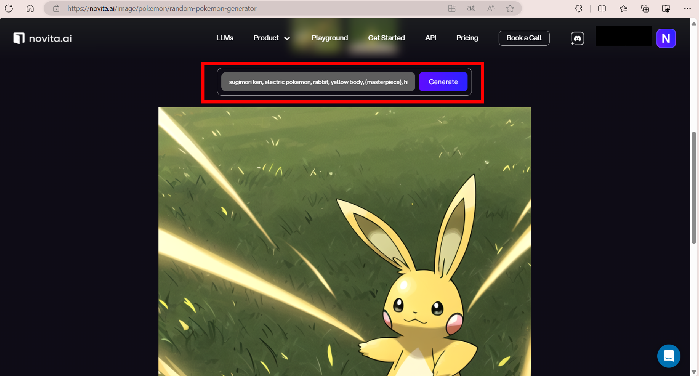Open the collections icon in toolbar
This screenshot has width=699, height=376.
click(645, 8)
